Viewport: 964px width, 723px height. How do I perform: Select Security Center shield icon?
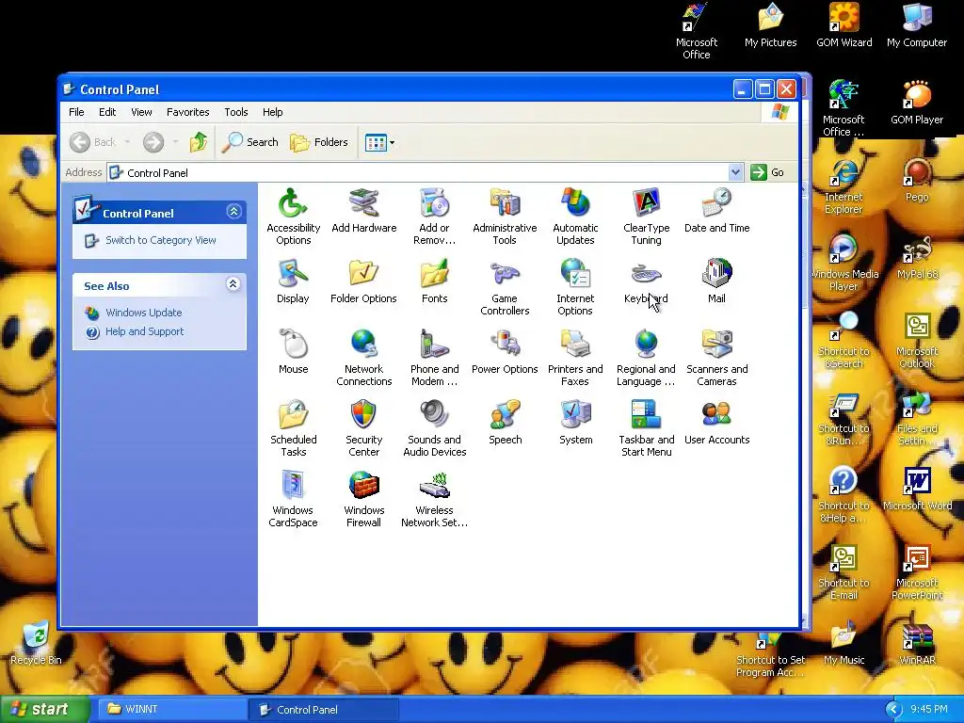tap(364, 428)
